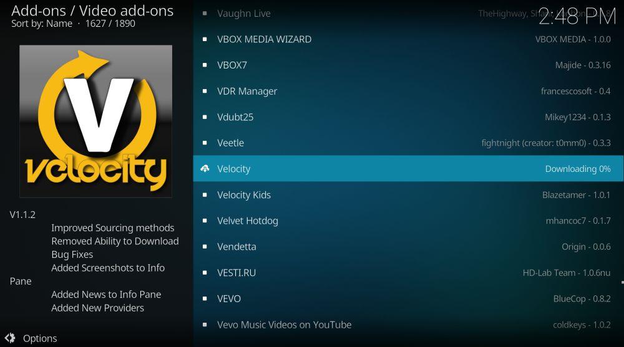
Task: Open the Velocity add-on logo thumbnail
Action: pos(96,121)
